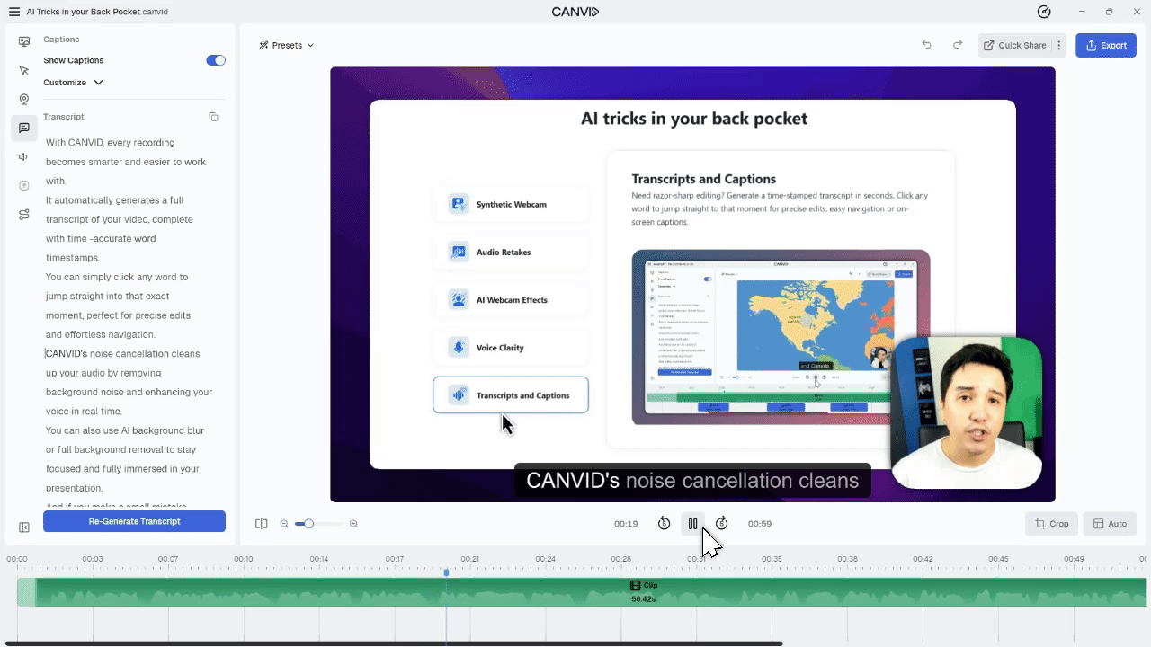
Task: Click the redo arrow icon
Action: click(958, 45)
